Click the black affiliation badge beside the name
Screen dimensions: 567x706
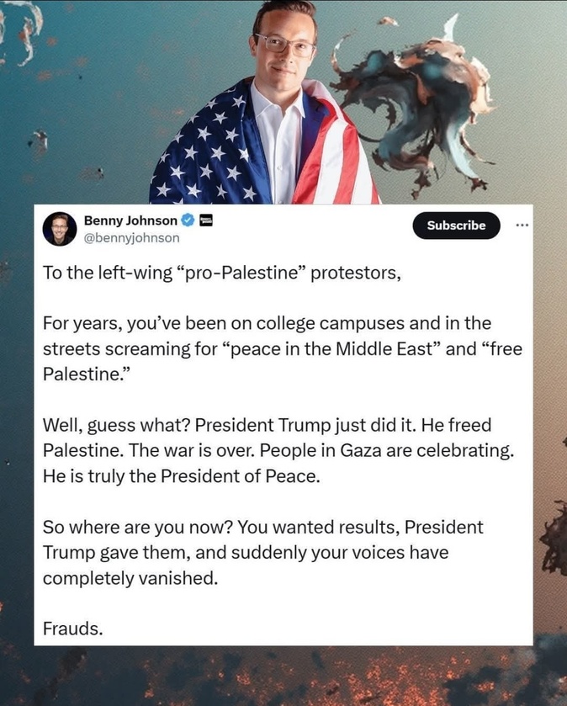coord(205,220)
